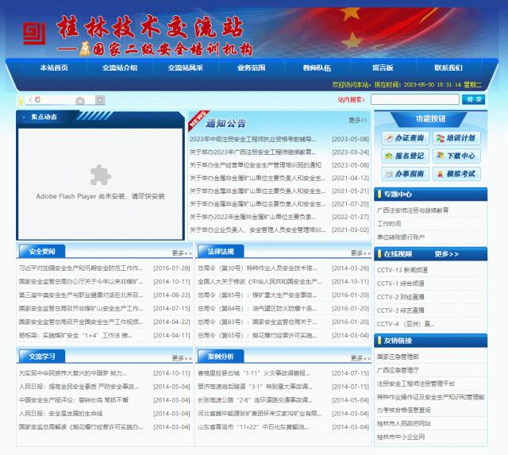The width and height of the screenshot is (508, 455).
Task: Click the Flash plugin puzzle-piece icon
Action: tap(100, 175)
